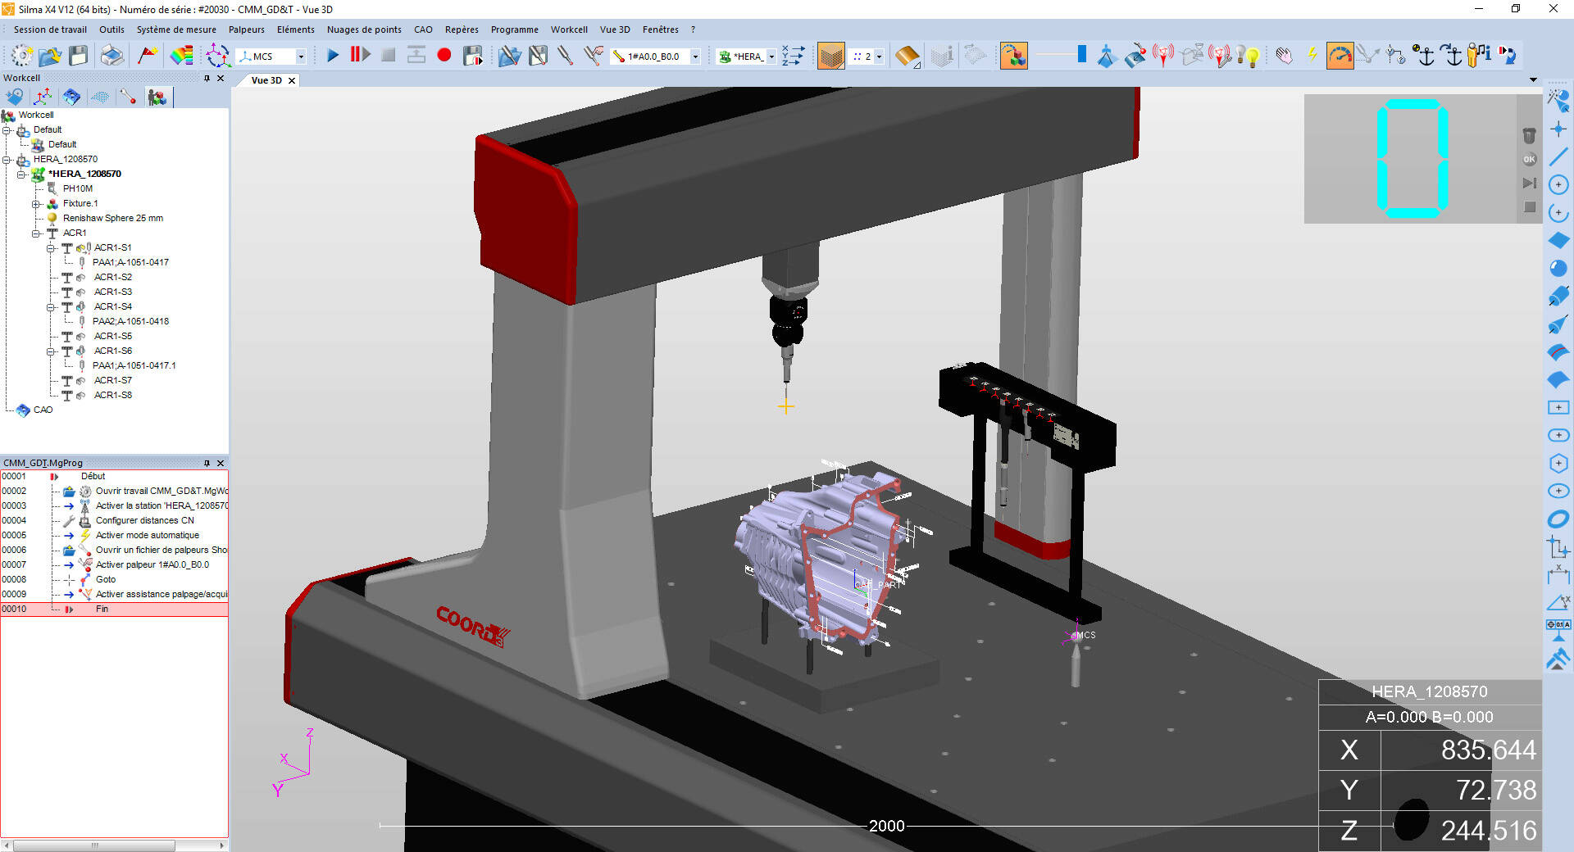Select the Sphere feature tool in right toolbar

tap(1558, 268)
